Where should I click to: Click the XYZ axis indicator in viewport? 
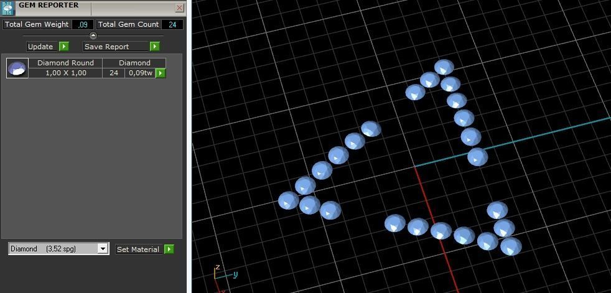(x=225, y=277)
